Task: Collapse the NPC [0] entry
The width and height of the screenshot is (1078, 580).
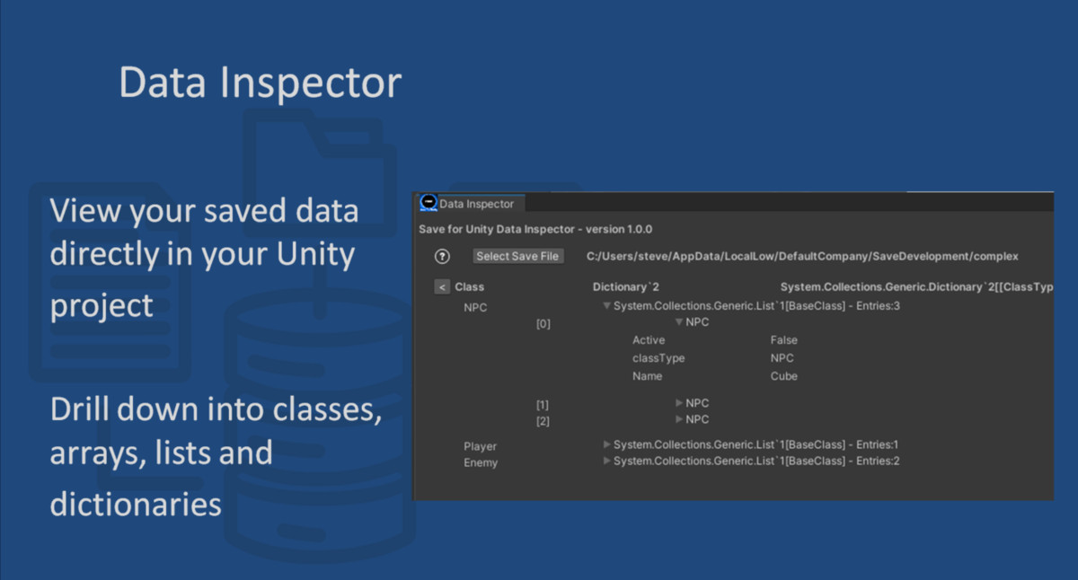Action: 680,321
